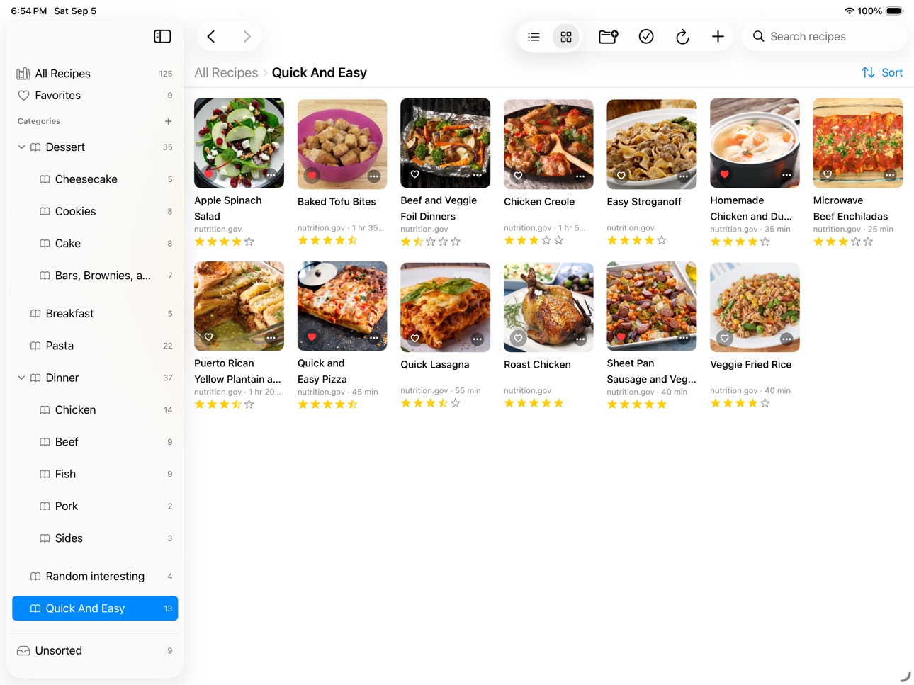Tap the checkmark select icon
The height and width of the screenshot is (685, 914).
[x=646, y=36]
